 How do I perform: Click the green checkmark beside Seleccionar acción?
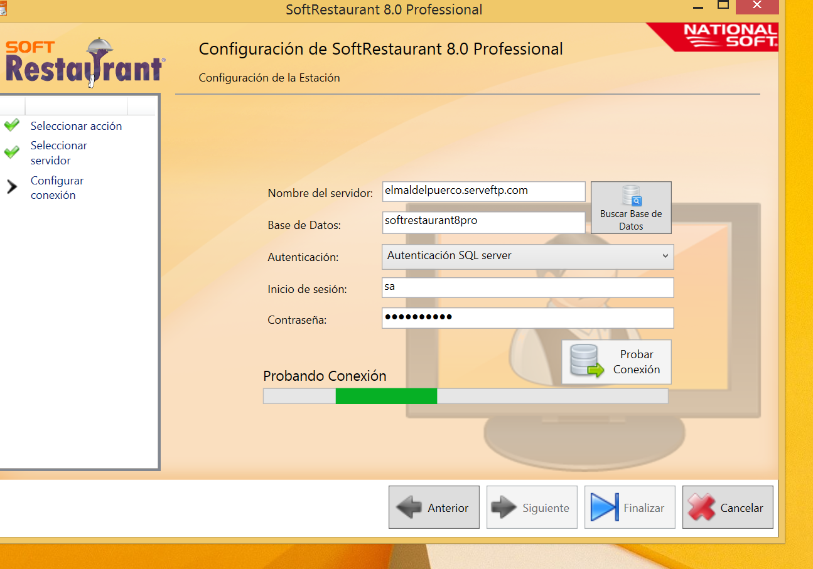tap(11, 125)
